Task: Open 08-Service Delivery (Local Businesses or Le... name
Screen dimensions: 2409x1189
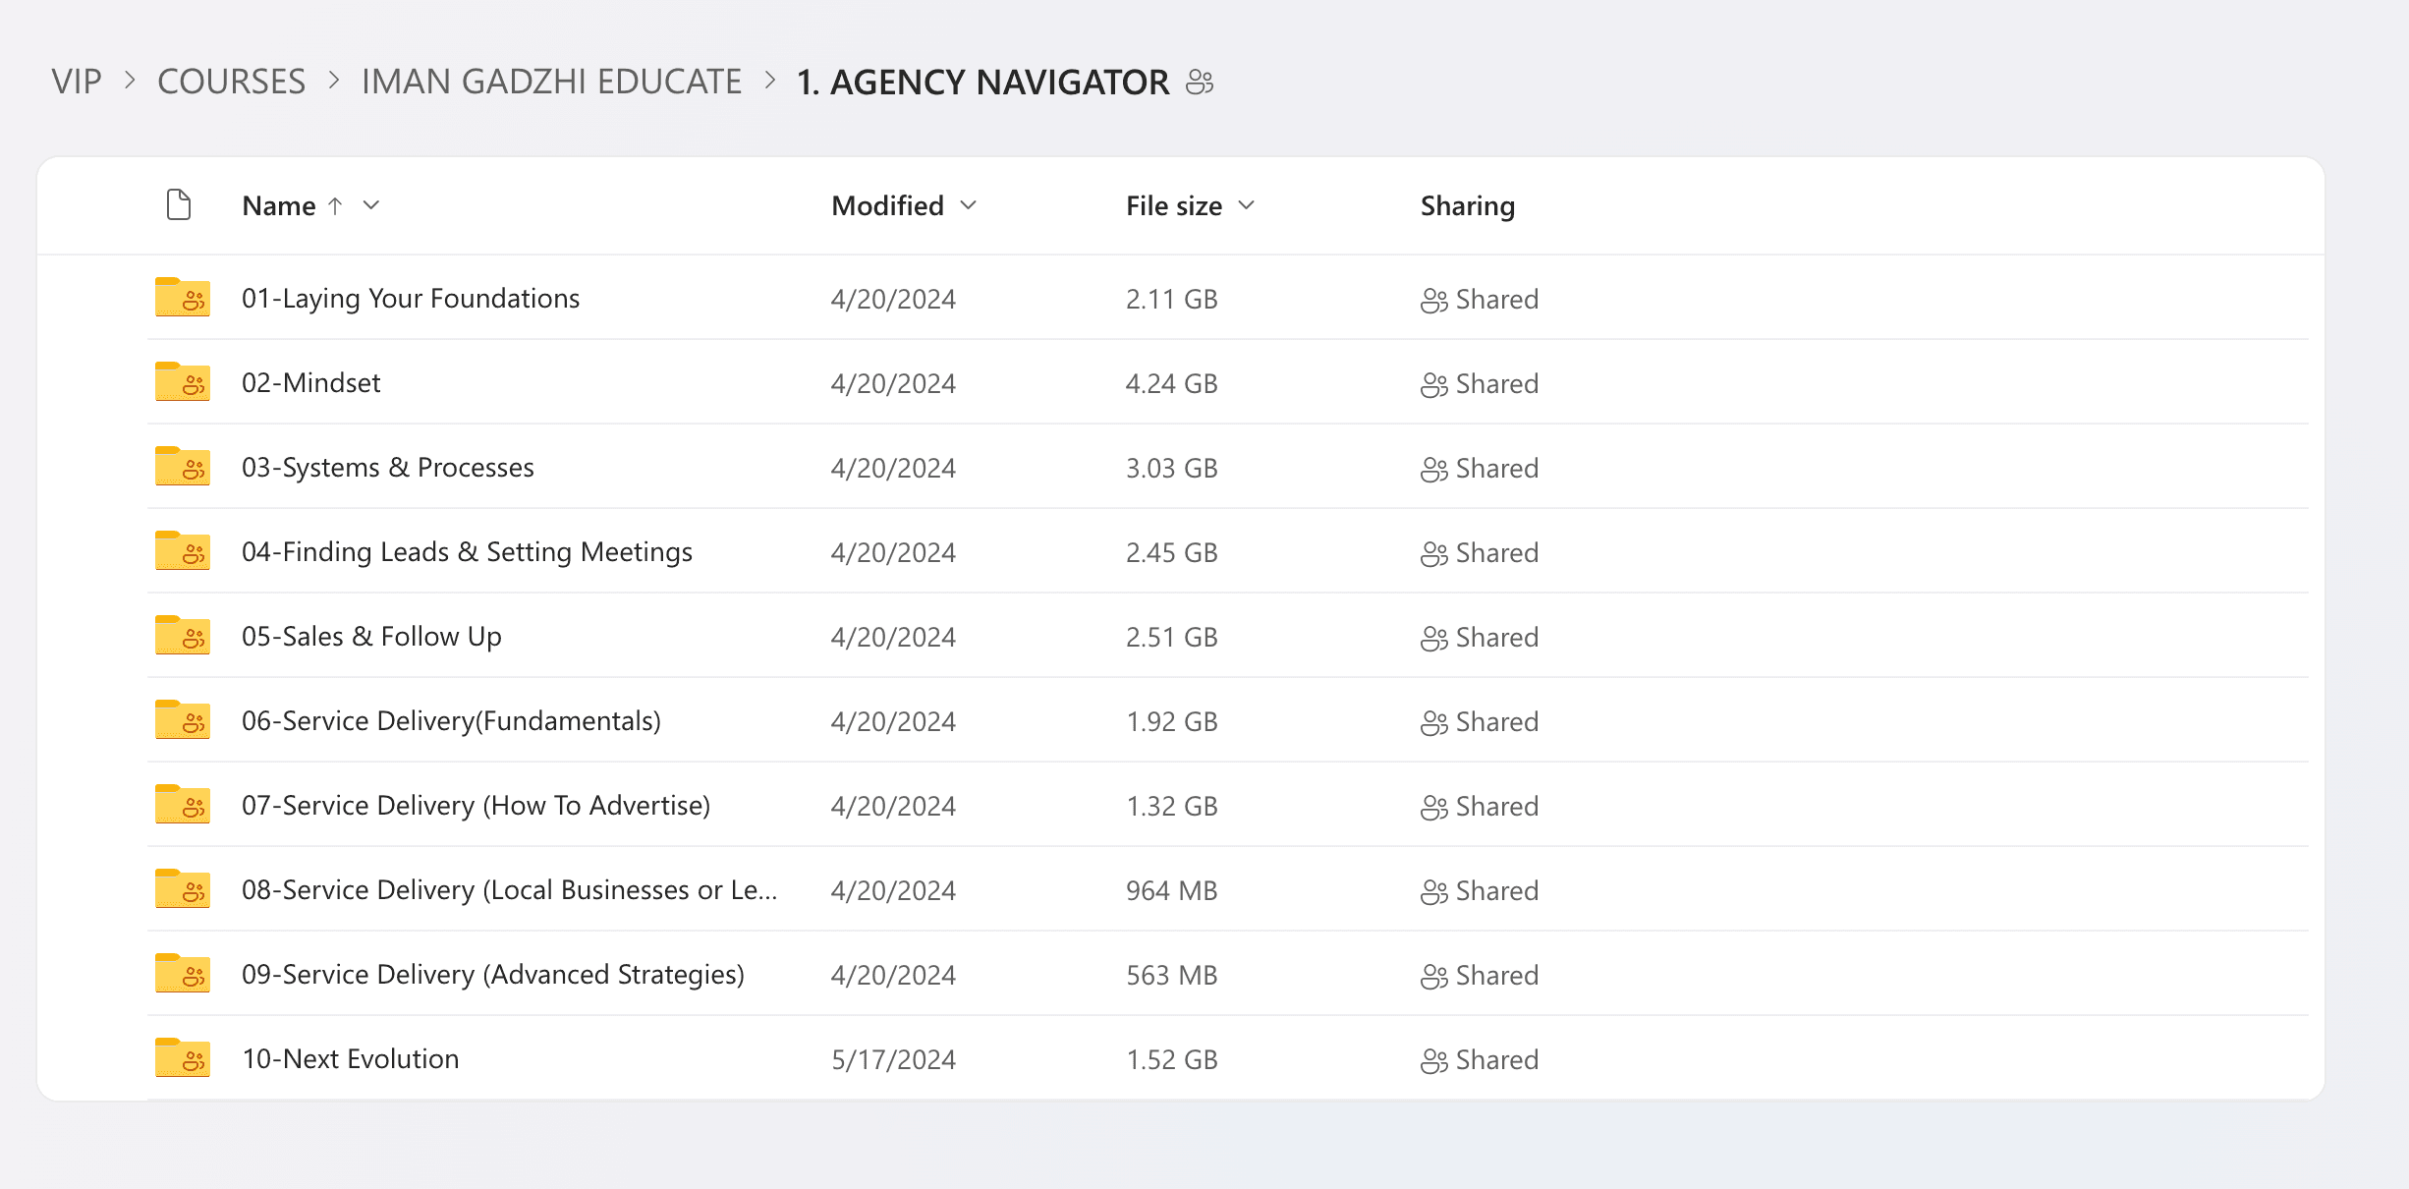Action: point(509,889)
